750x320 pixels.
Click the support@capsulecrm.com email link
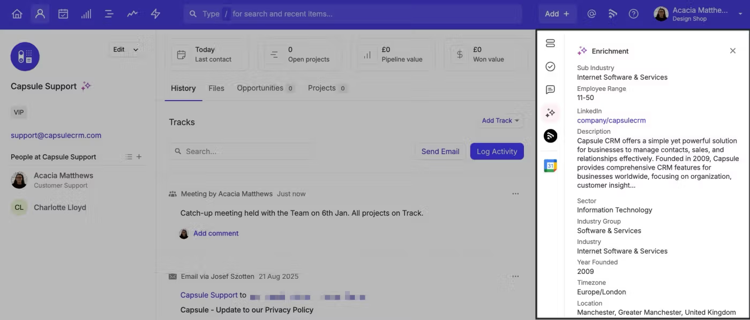[56, 135]
